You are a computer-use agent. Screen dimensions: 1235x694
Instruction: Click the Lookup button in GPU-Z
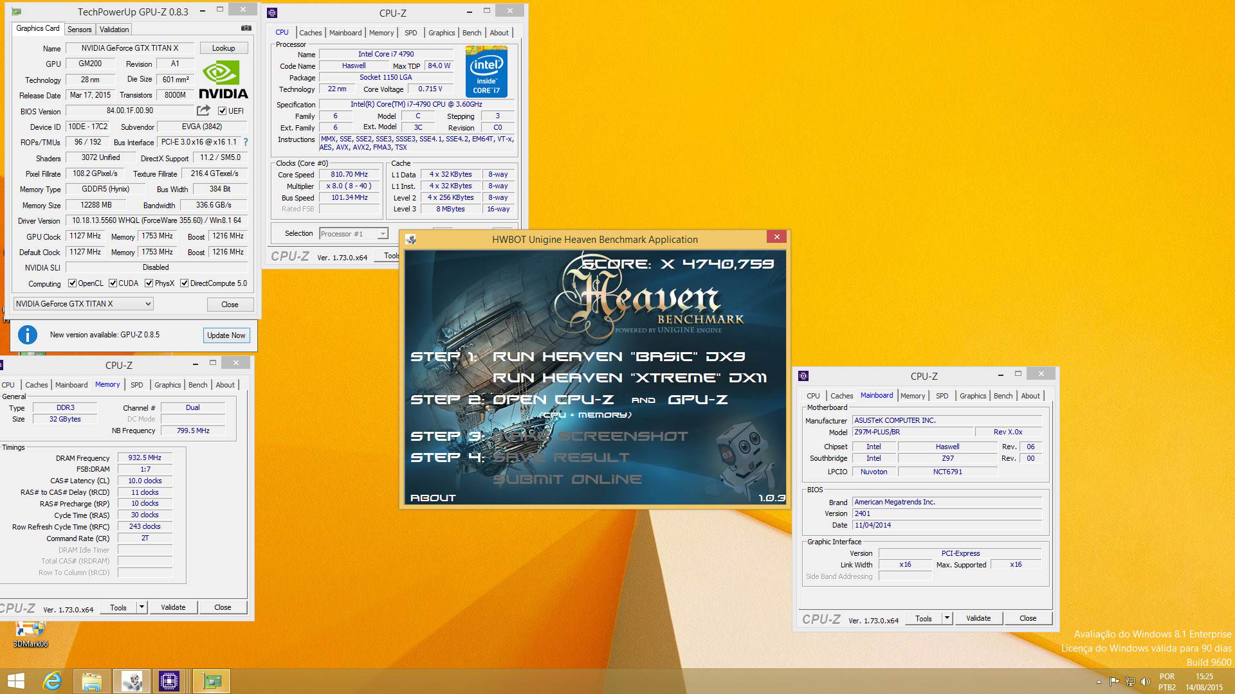tap(223, 48)
